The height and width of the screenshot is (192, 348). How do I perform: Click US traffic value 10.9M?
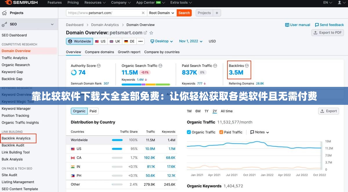pos(150,149)
